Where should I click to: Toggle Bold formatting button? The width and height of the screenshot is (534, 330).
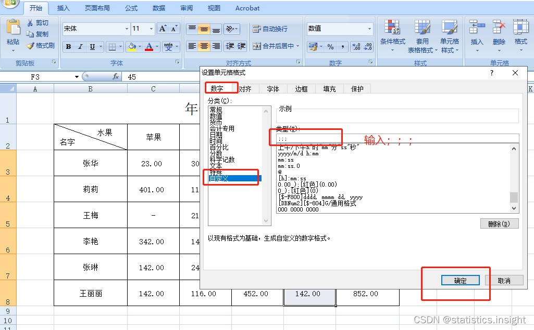(68, 47)
